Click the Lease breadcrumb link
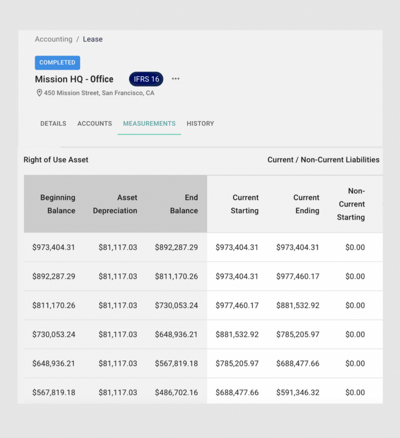The image size is (400, 438). (93, 39)
